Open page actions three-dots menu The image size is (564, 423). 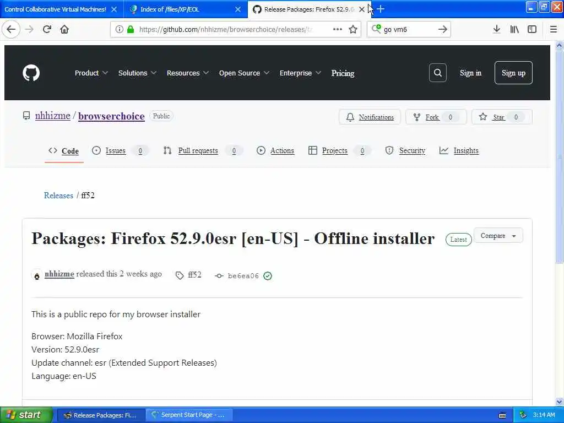click(338, 30)
